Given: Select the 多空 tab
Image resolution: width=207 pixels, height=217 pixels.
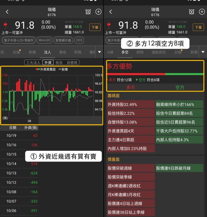Looking at the screenshot, I should (125, 52).
